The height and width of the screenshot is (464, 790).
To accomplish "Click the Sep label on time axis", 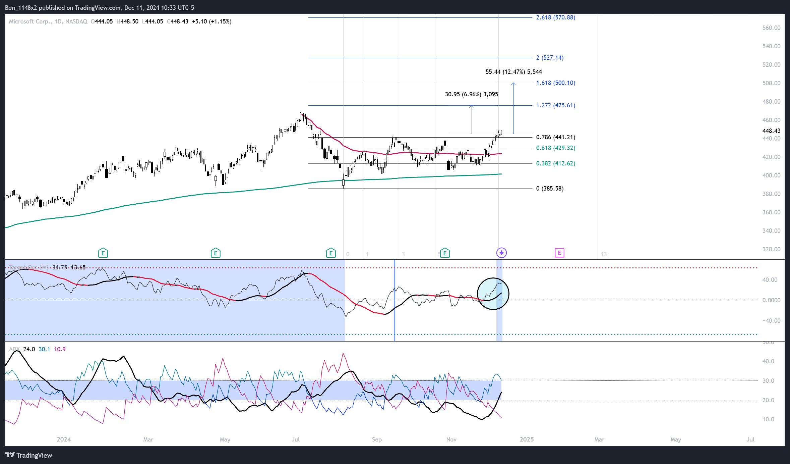I will [377, 440].
